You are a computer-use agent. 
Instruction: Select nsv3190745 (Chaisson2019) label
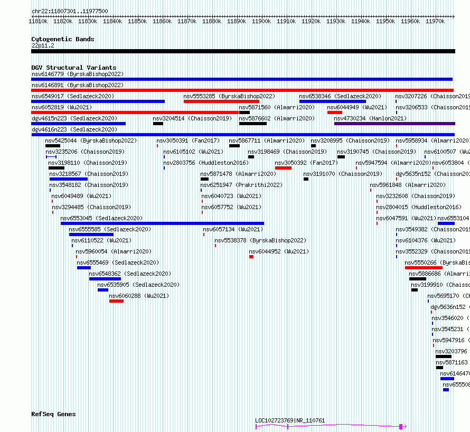(x=377, y=152)
